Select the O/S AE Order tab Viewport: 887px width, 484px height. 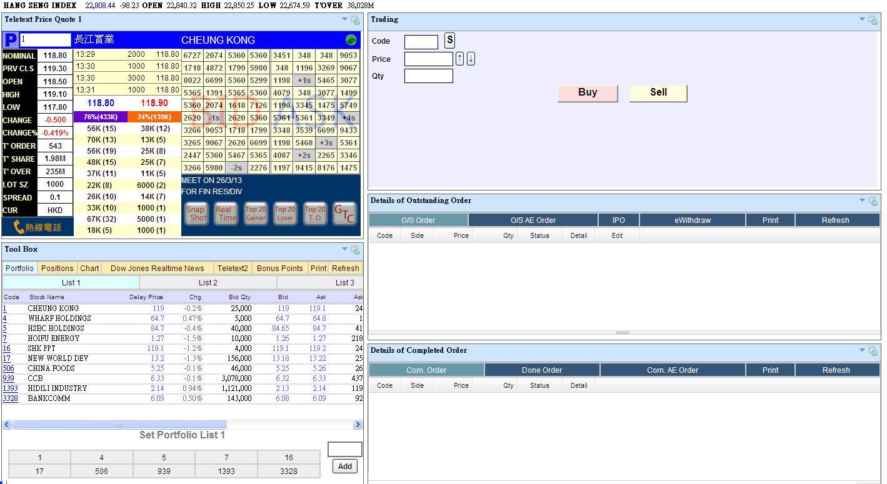tap(533, 220)
